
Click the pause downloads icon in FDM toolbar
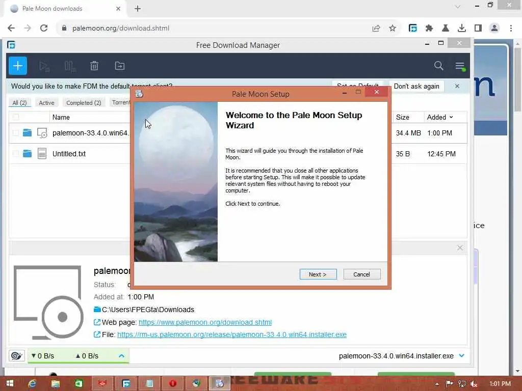click(70, 66)
